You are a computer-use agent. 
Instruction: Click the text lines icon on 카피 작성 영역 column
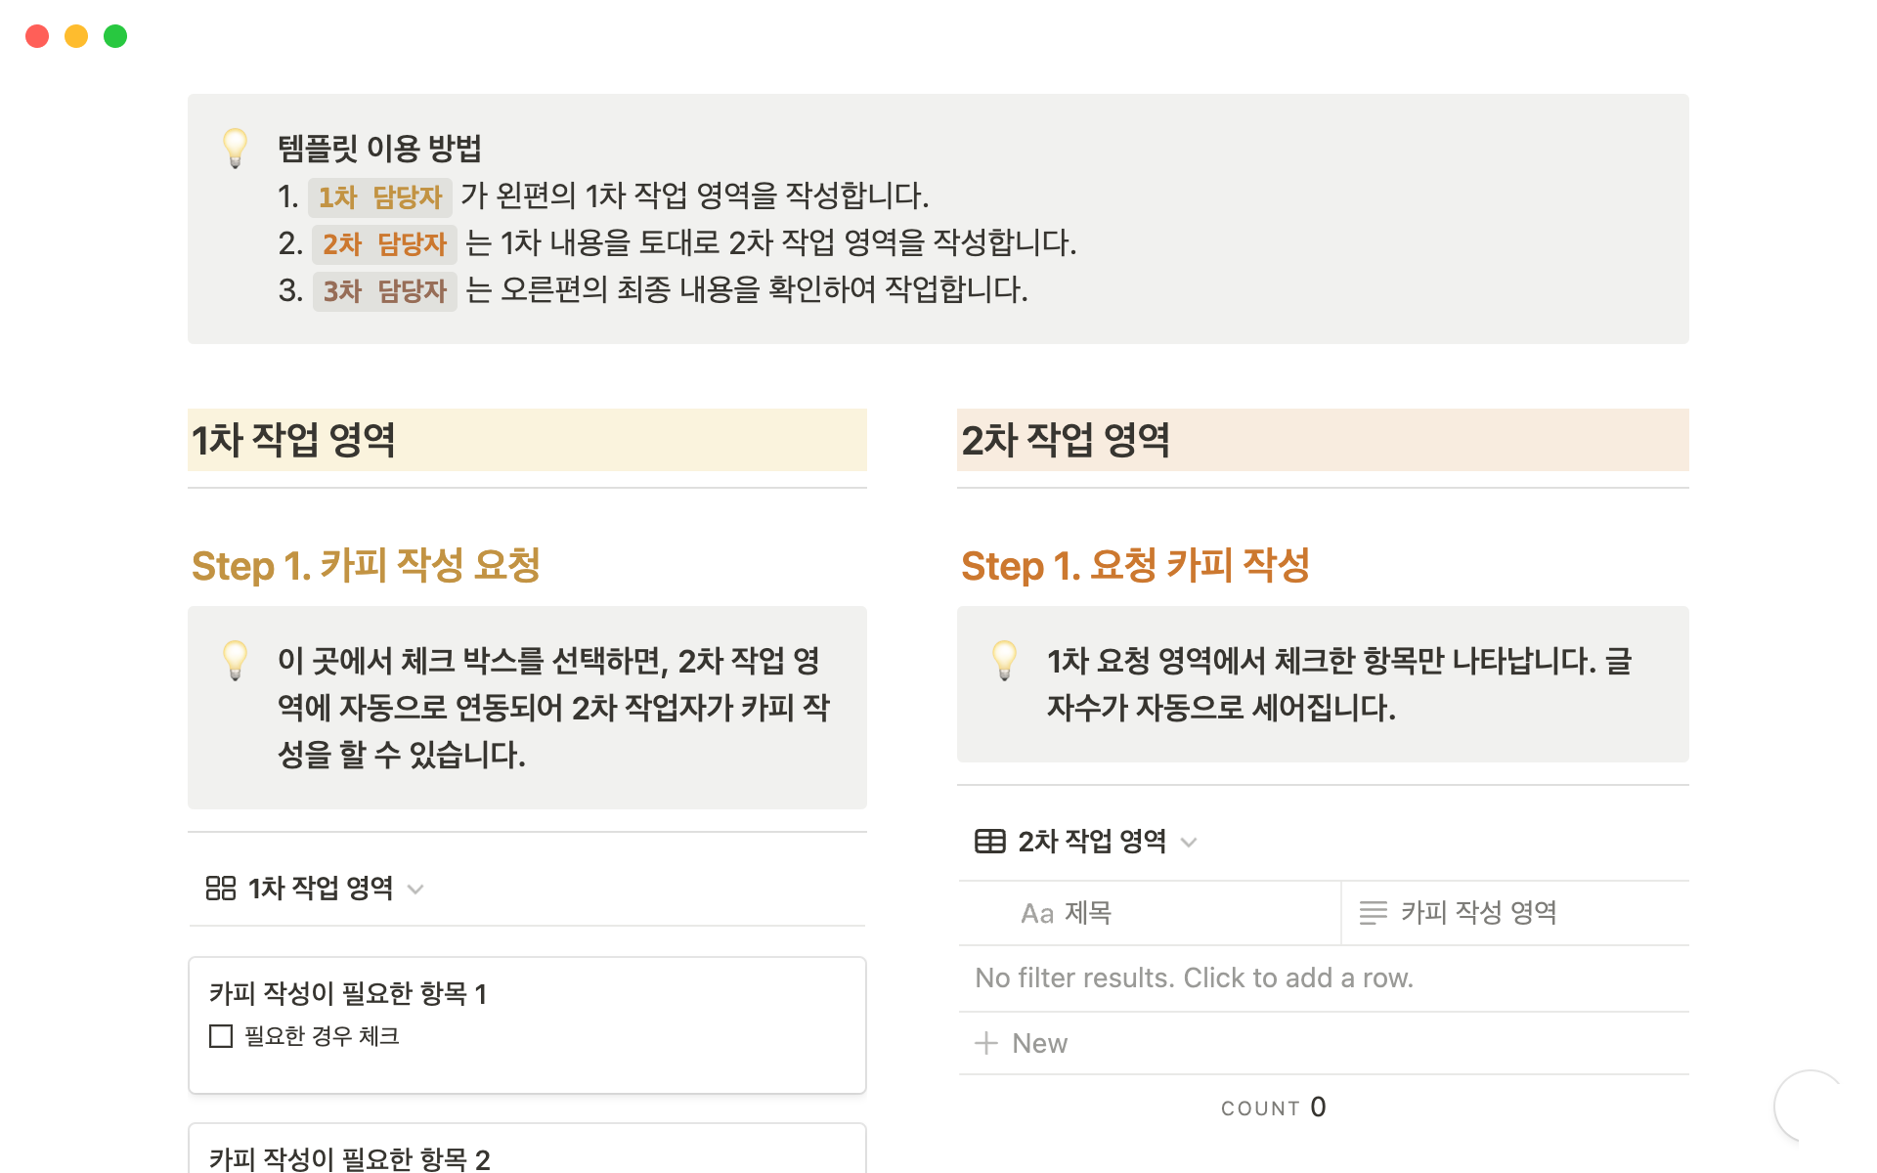click(1373, 913)
